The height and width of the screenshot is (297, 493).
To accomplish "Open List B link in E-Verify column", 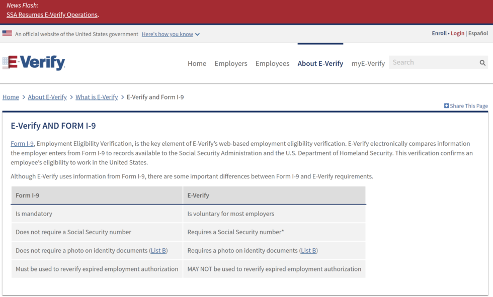I will coord(308,251).
